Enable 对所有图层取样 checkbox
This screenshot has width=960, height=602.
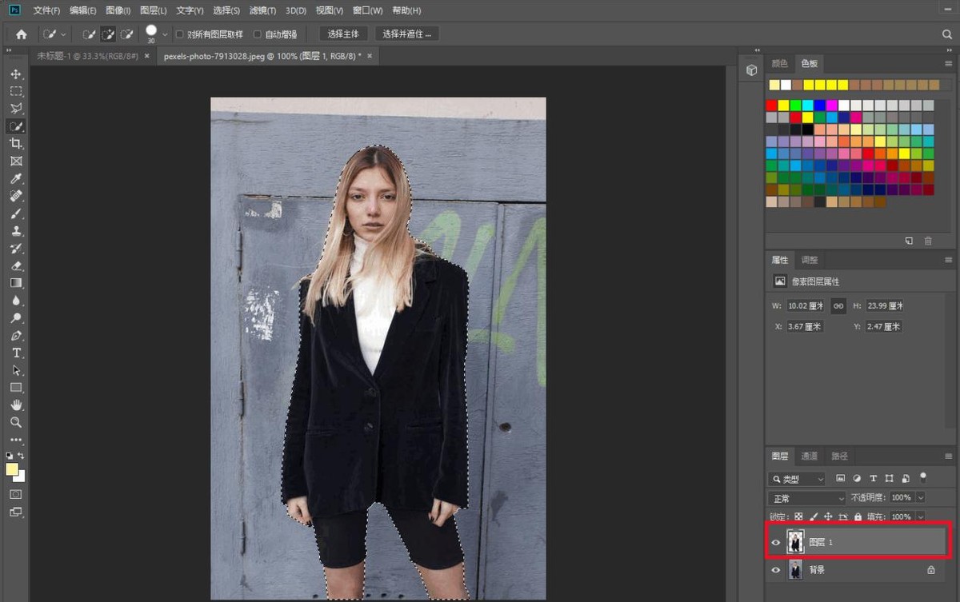[x=179, y=34]
